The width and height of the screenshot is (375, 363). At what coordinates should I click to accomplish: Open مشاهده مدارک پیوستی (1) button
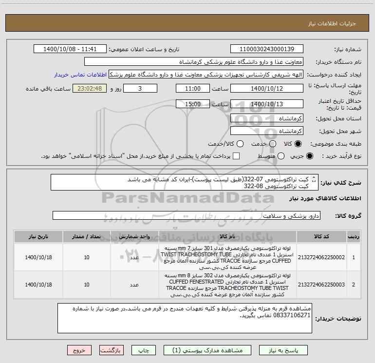click(207, 350)
